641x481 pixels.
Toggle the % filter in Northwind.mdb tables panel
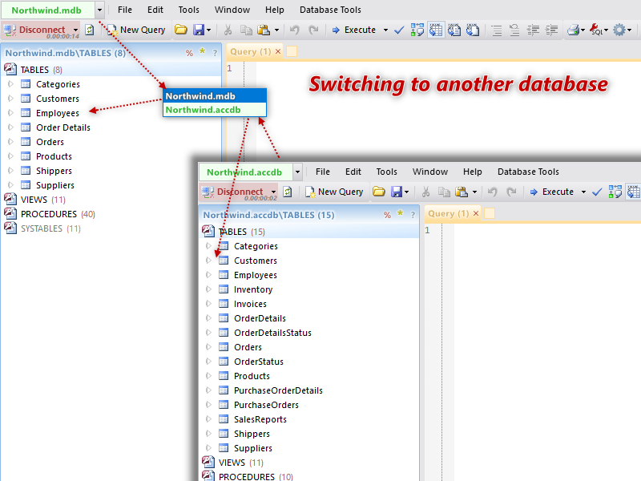tap(189, 53)
